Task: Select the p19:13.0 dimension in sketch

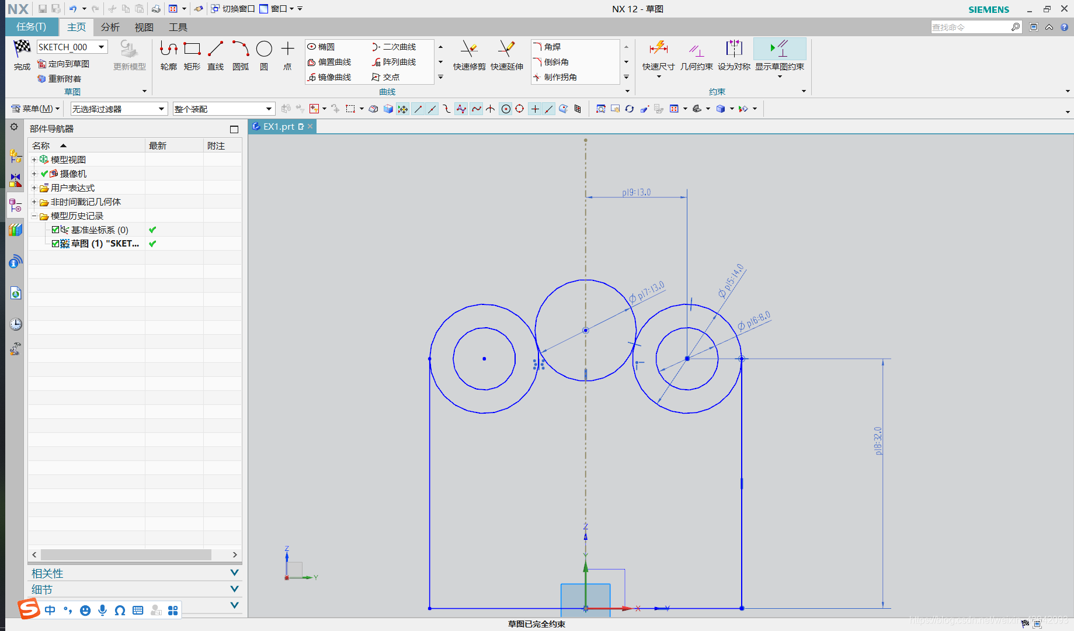Action: pyautogui.click(x=636, y=192)
